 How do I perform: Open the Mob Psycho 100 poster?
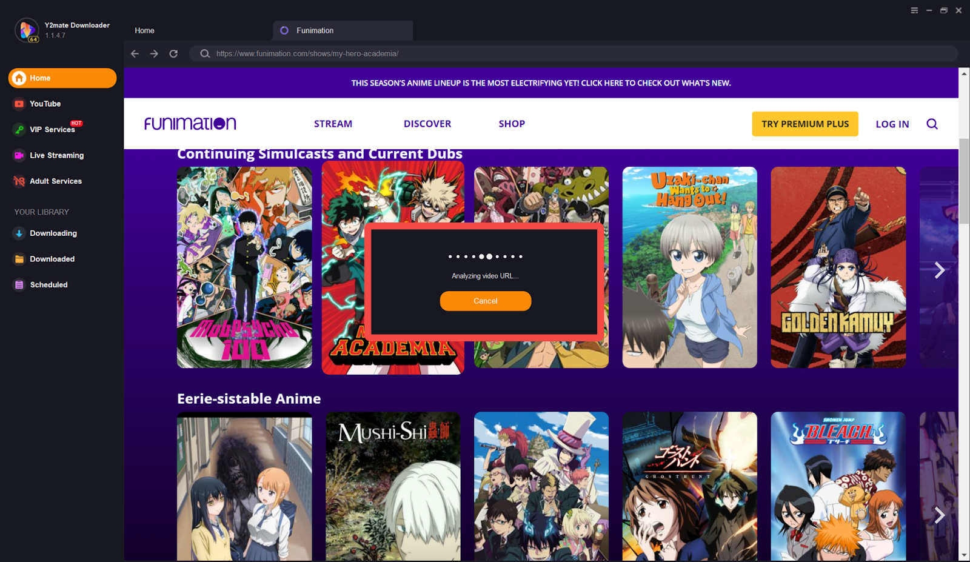pyautogui.click(x=244, y=267)
